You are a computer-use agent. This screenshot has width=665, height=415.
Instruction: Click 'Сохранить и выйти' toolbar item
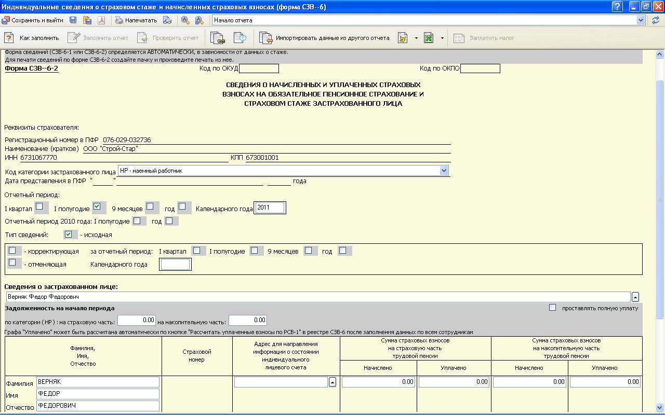pos(32,20)
